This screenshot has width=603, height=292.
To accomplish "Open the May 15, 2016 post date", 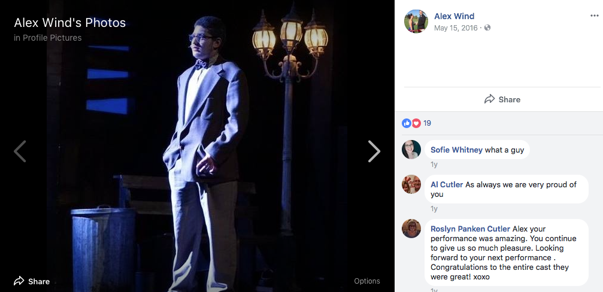I will 457,28.
